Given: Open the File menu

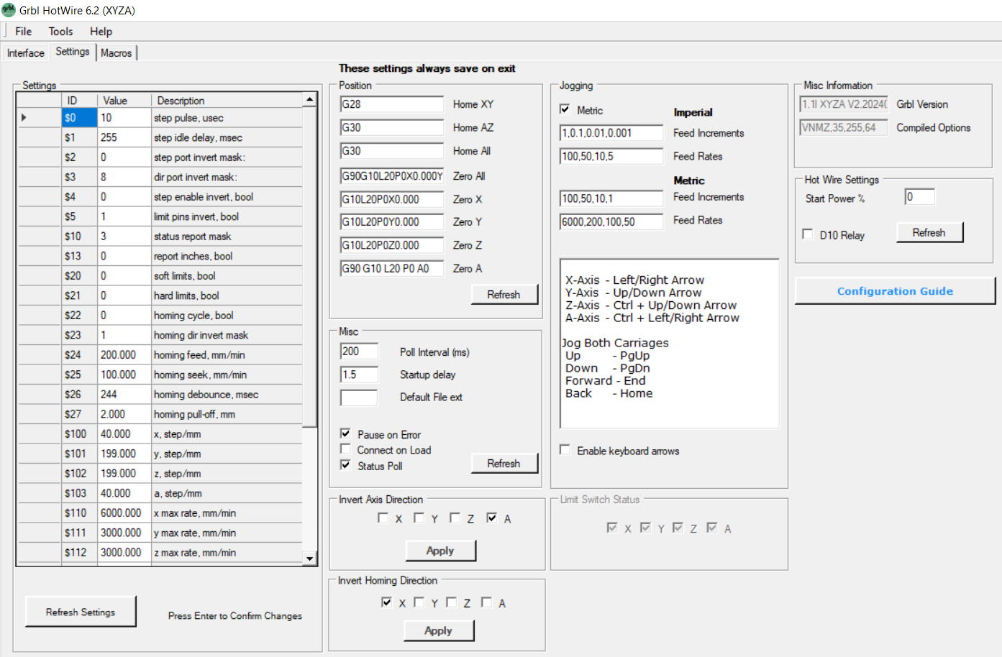Looking at the screenshot, I should [x=24, y=32].
